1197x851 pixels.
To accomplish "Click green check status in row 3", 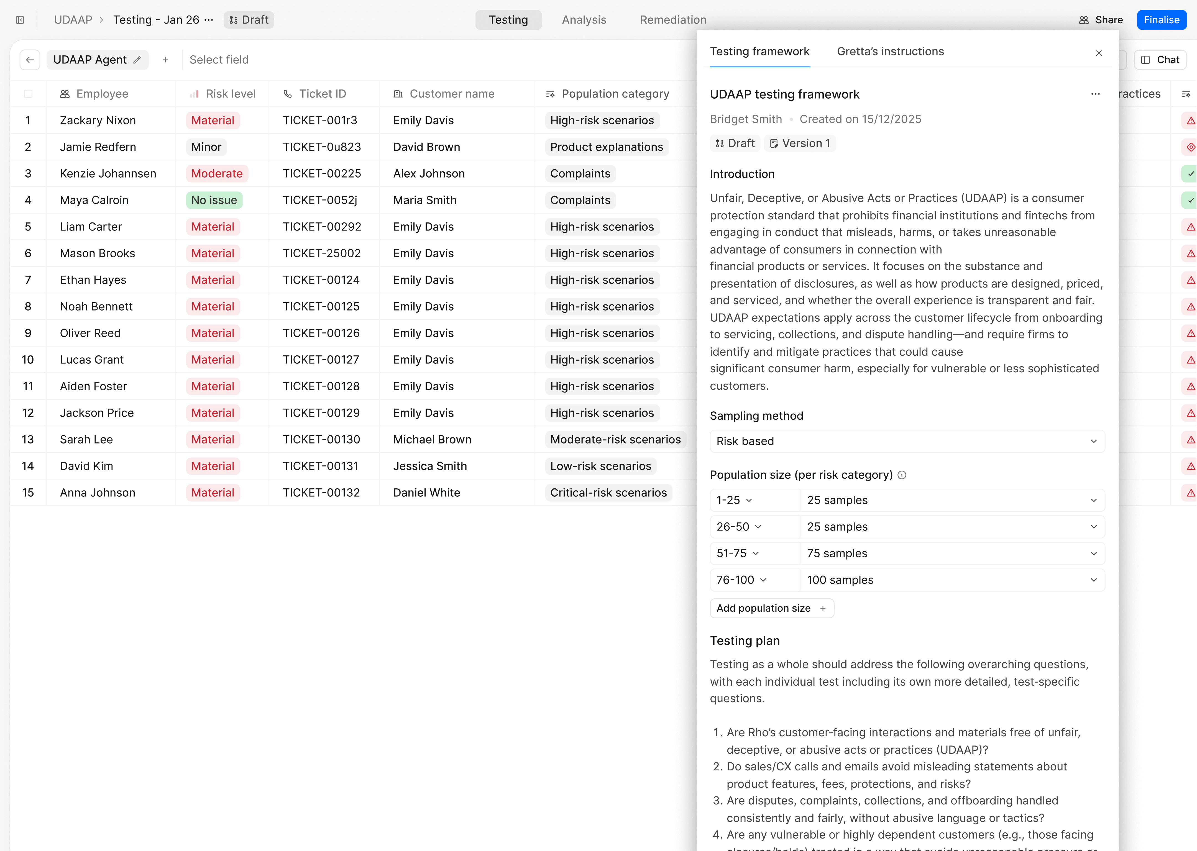I will pos(1190,173).
